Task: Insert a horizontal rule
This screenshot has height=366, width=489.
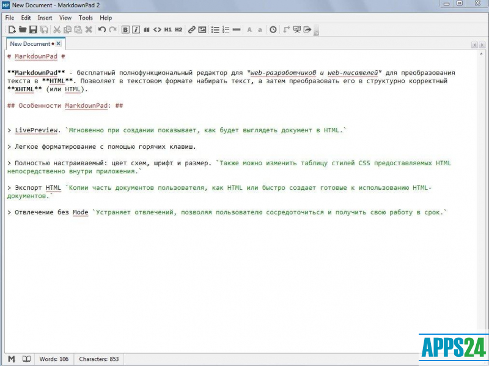Action: click(237, 29)
